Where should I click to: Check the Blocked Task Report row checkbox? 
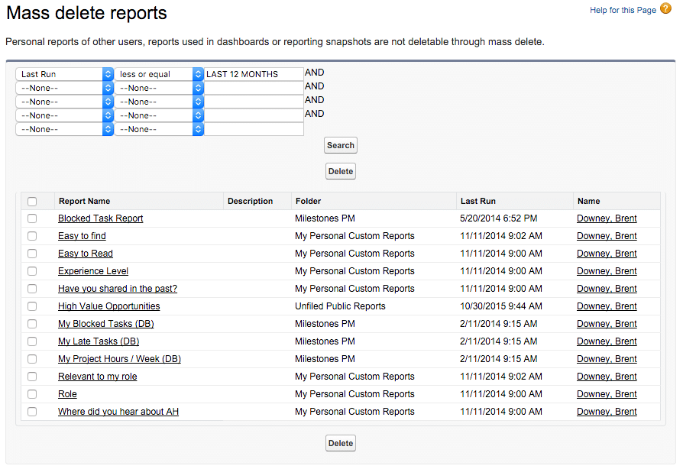[x=32, y=218]
